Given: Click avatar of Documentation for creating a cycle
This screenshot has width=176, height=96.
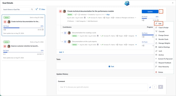Looking at the screenshot, I should 69,33.
